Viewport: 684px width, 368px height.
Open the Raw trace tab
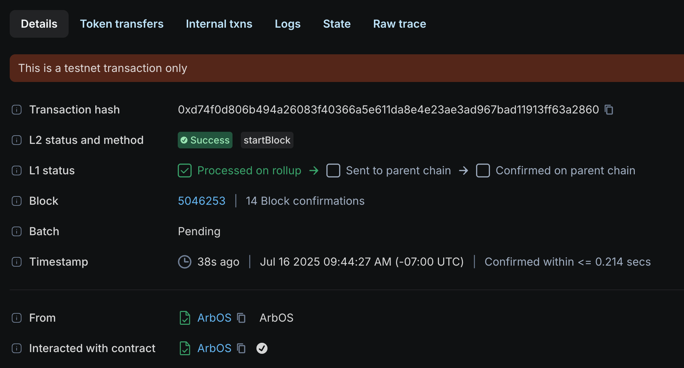click(x=400, y=24)
